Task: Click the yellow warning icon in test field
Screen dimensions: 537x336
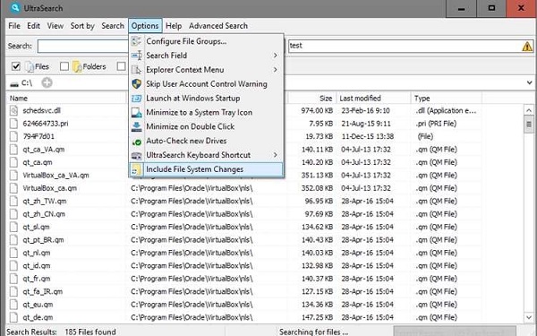Action: (x=527, y=46)
